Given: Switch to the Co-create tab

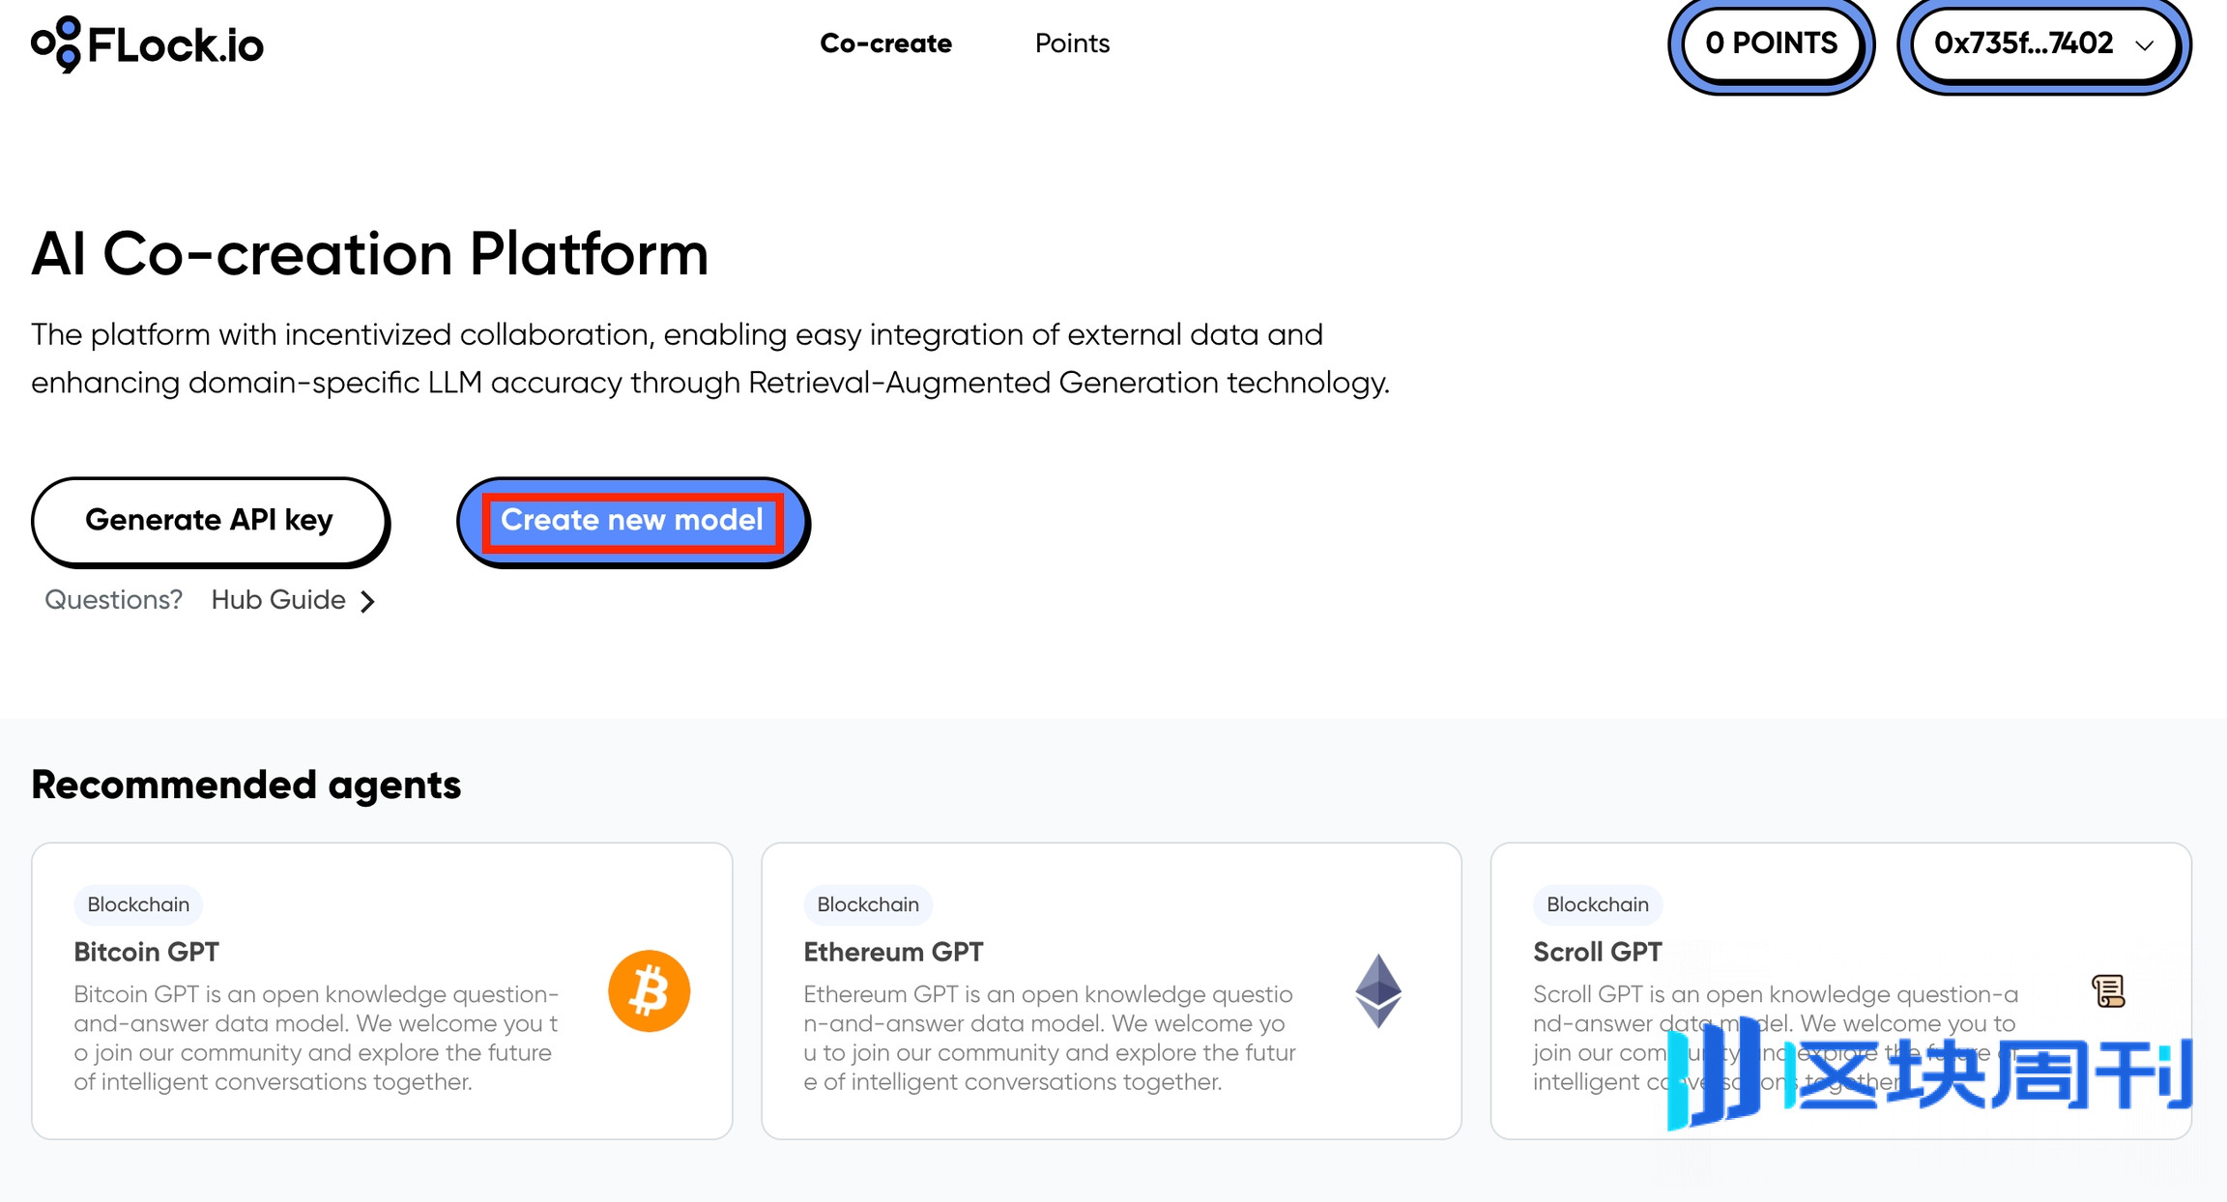Looking at the screenshot, I should (885, 43).
